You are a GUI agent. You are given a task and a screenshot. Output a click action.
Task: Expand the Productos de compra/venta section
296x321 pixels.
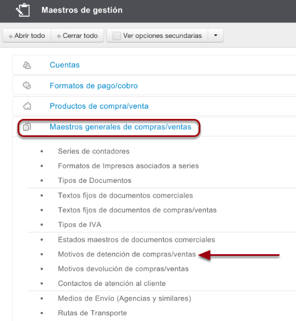pyautogui.click(x=99, y=106)
